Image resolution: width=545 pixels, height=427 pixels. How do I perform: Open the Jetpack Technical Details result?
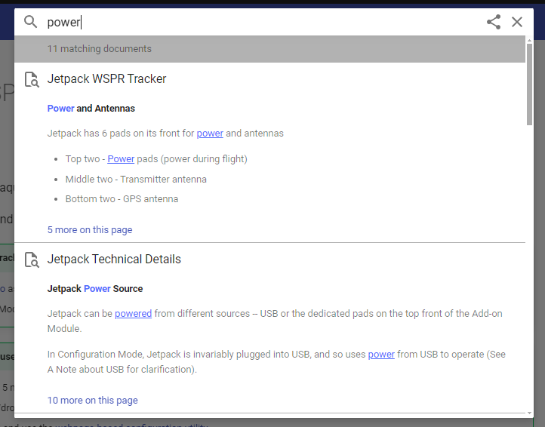pyautogui.click(x=114, y=260)
